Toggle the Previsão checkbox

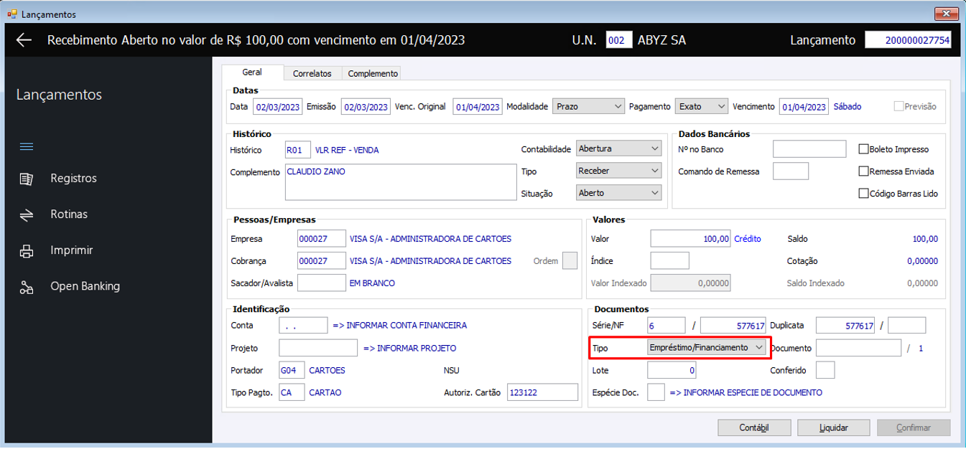(898, 106)
